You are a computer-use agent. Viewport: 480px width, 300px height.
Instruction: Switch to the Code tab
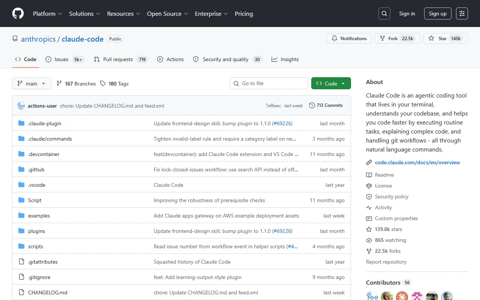point(25,59)
